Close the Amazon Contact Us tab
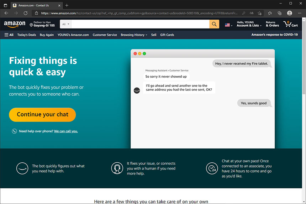 pos(59,5)
